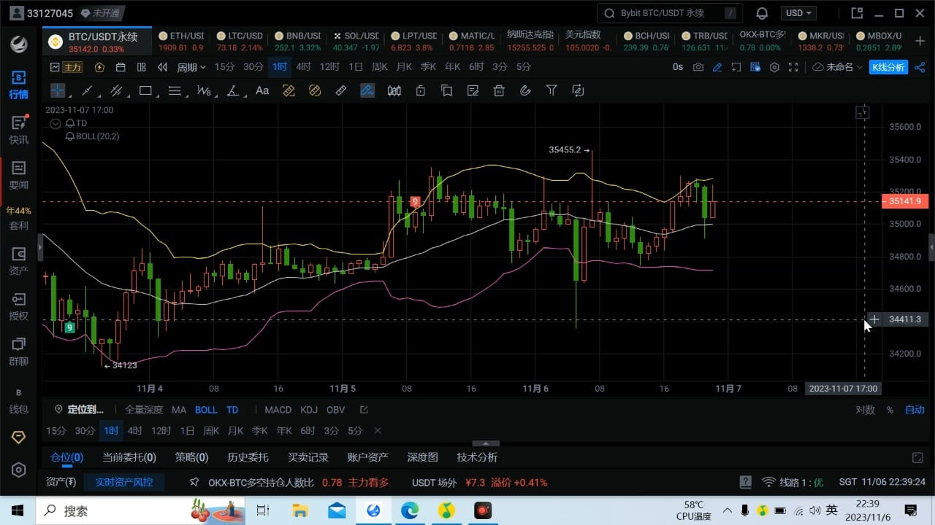Click the trash icon to delete drawings
The image size is (935, 525).
(x=499, y=90)
